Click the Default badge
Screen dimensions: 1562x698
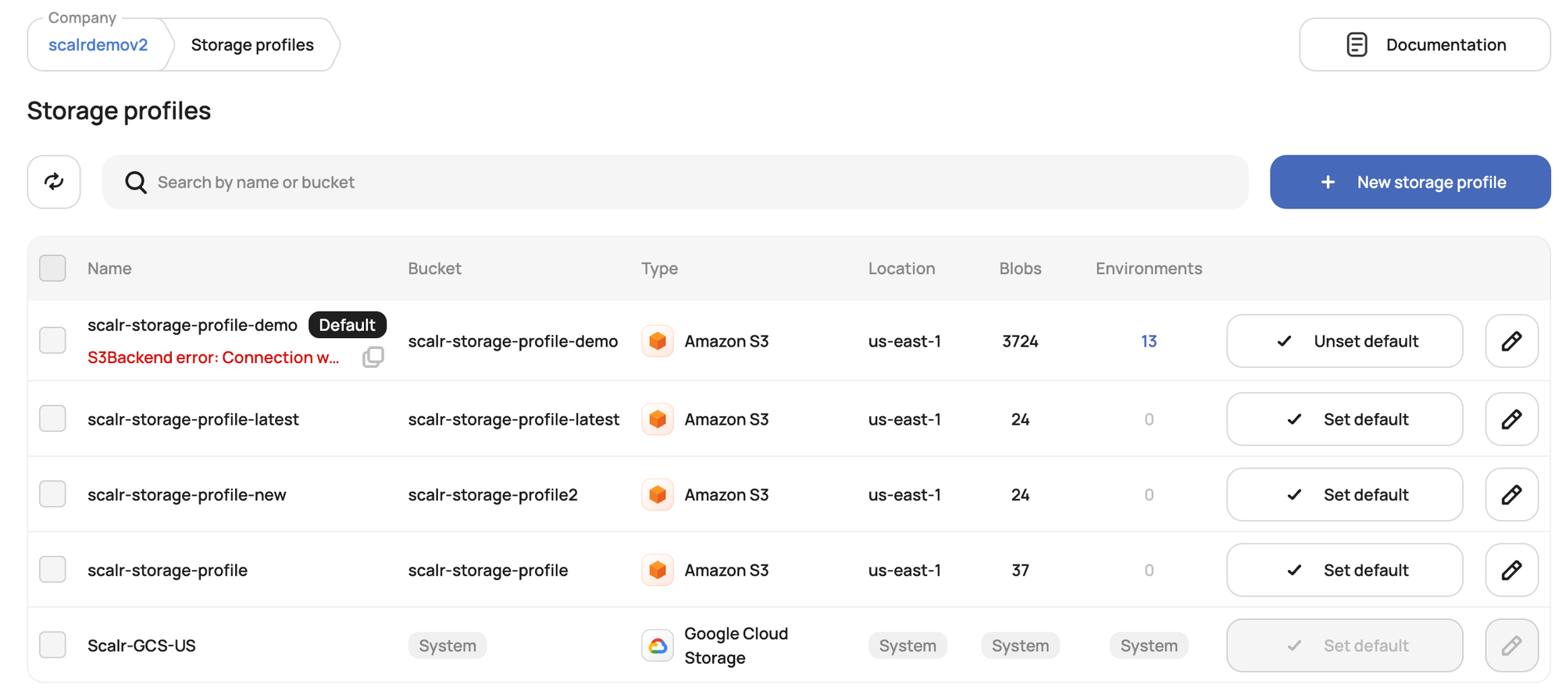coord(347,325)
